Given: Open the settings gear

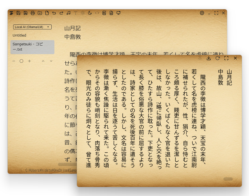Looking at the screenshot, I should (202, 13).
